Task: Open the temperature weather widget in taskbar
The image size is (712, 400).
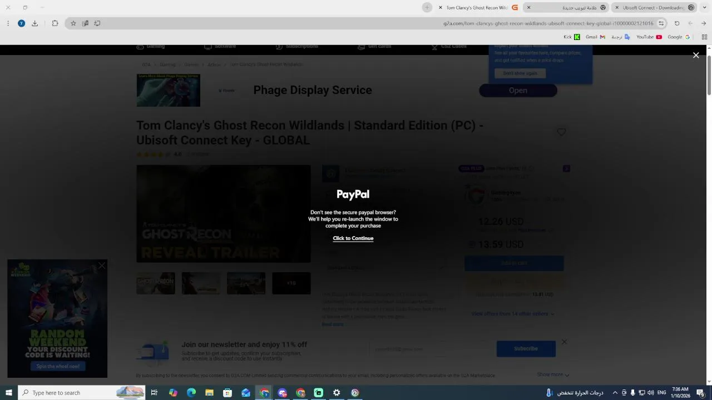Action: (576, 393)
